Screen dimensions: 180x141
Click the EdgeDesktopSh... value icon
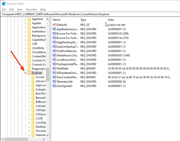(x=54, y=42)
